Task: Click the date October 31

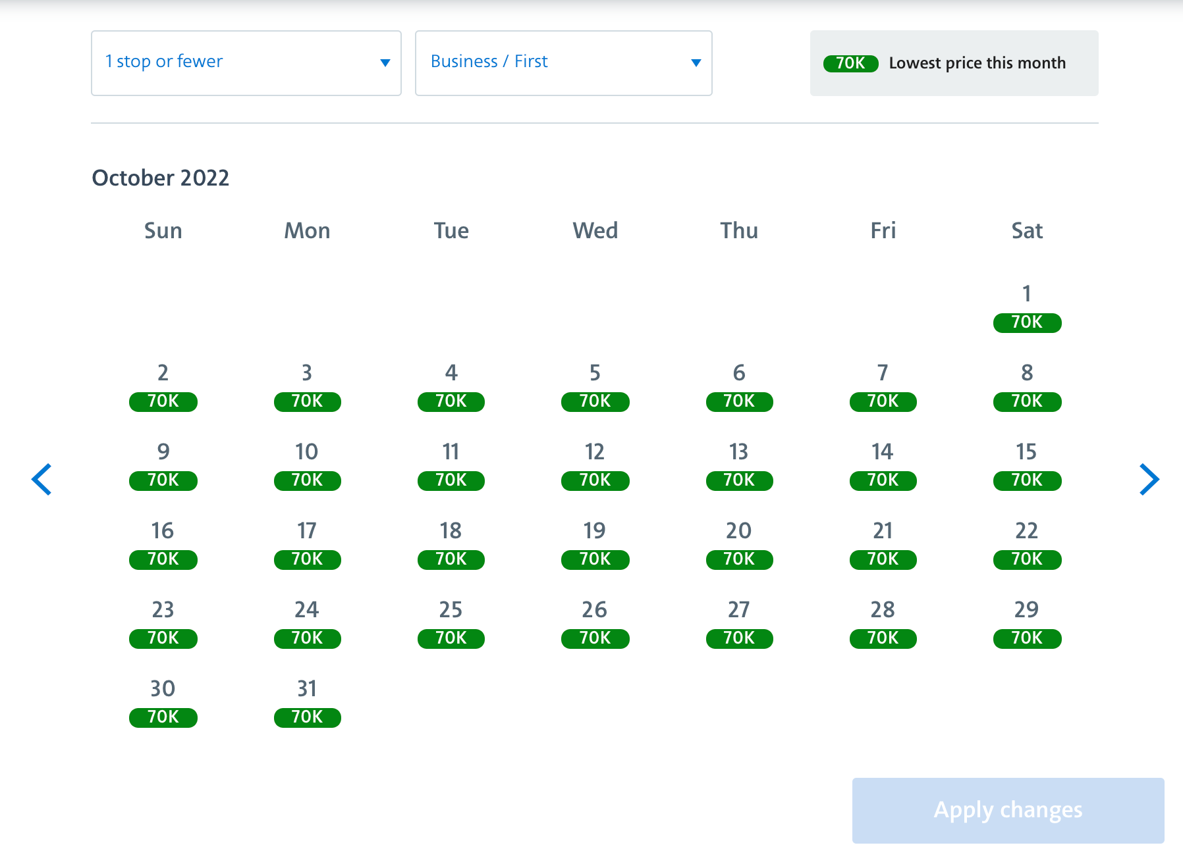Action: point(307,702)
